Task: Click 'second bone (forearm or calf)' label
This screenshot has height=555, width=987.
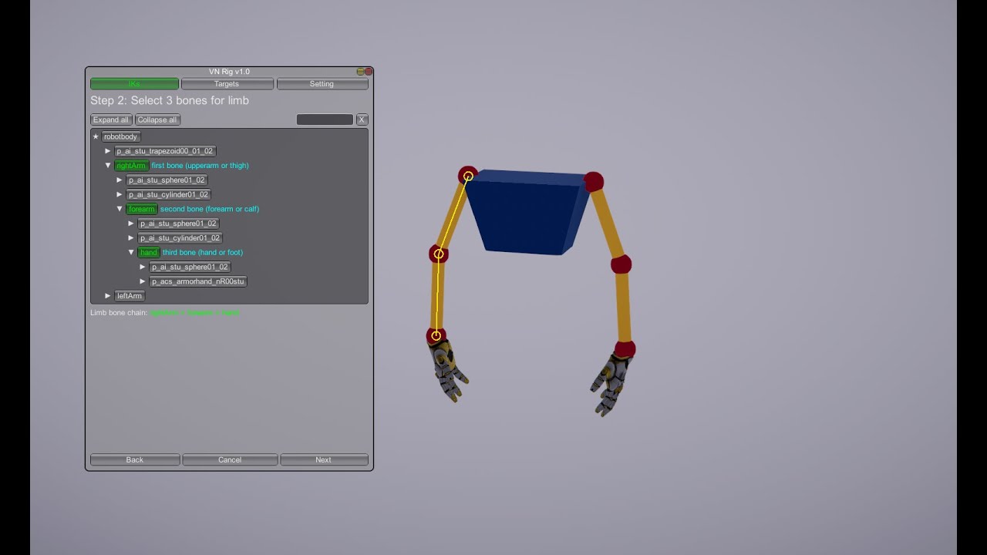Action: pos(209,209)
